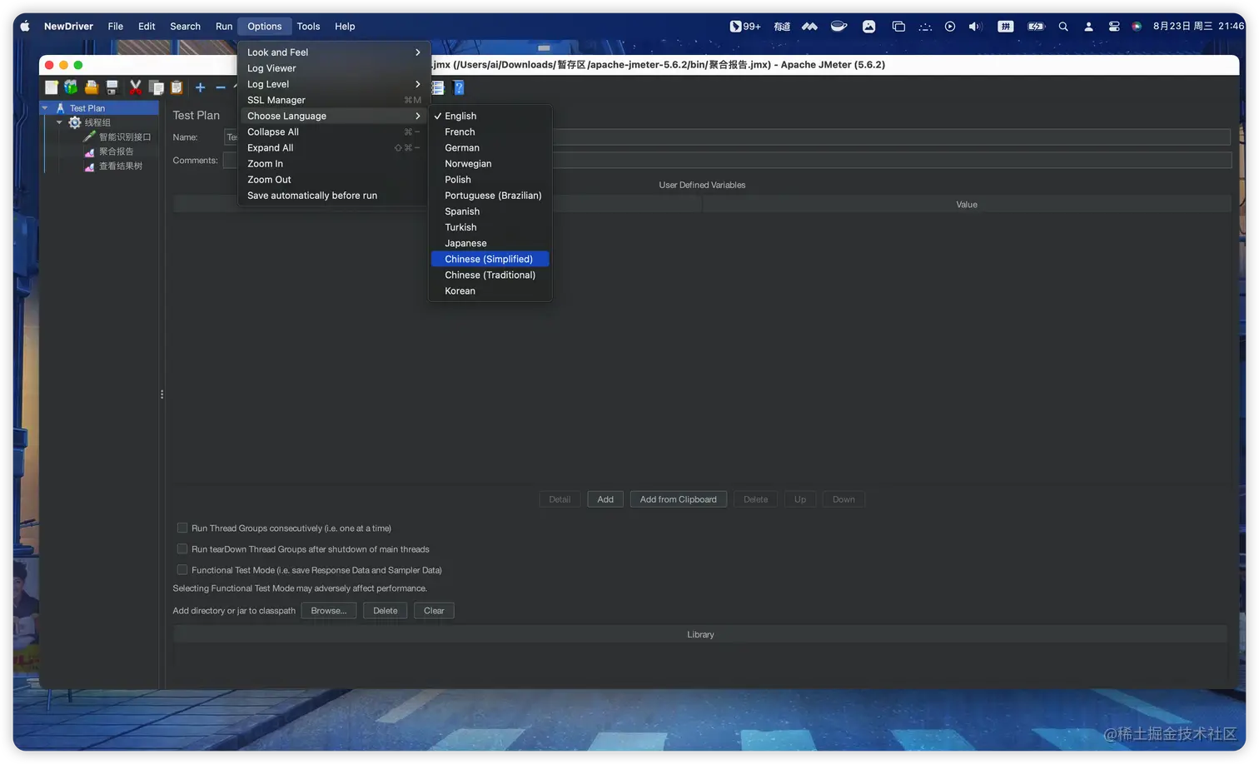
Task: Click the Siri icon in menu bar
Action: point(1137,26)
